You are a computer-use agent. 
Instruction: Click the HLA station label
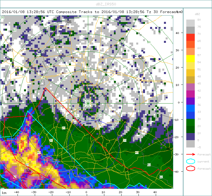[x=38, y=109]
